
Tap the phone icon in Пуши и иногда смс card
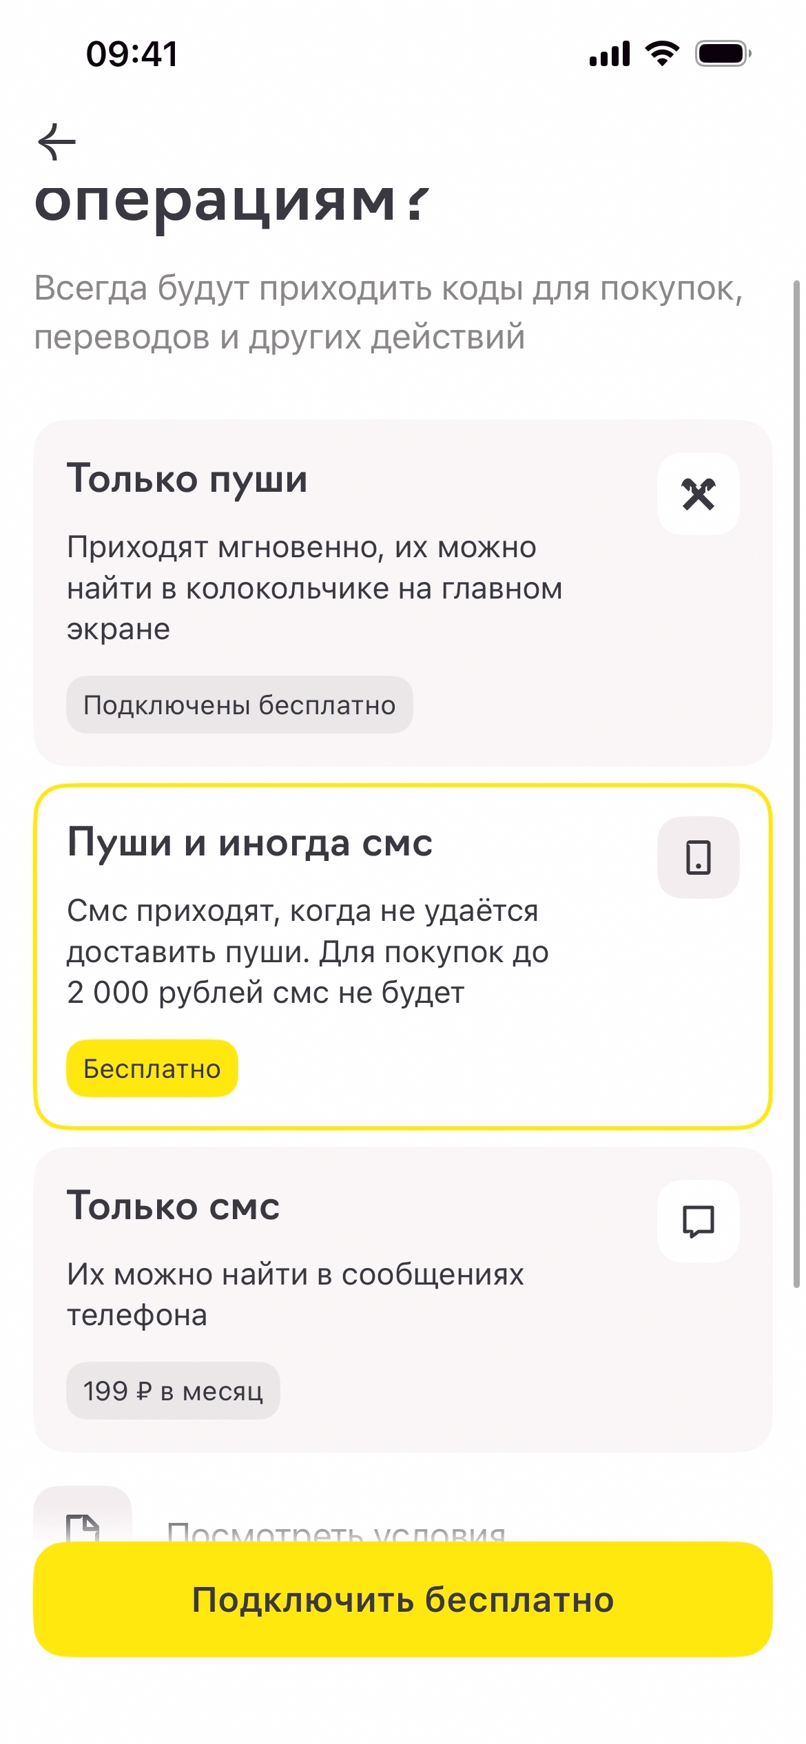point(698,858)
